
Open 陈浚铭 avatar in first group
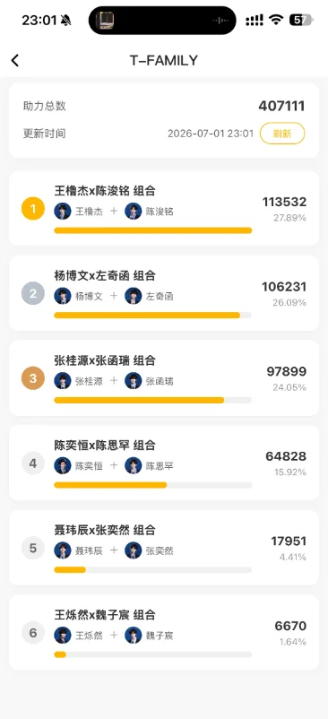pyautogui.click(x=134, y=212)
